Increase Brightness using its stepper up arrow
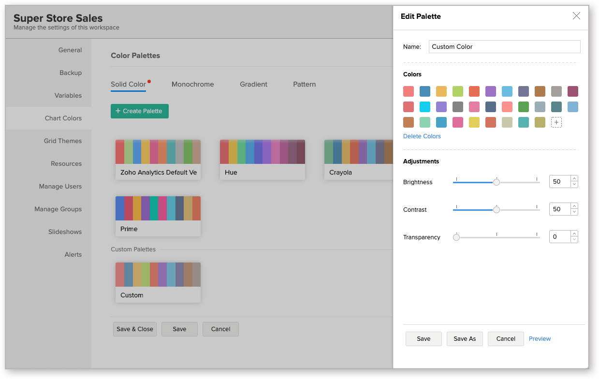599x379 pixels. 574,178
